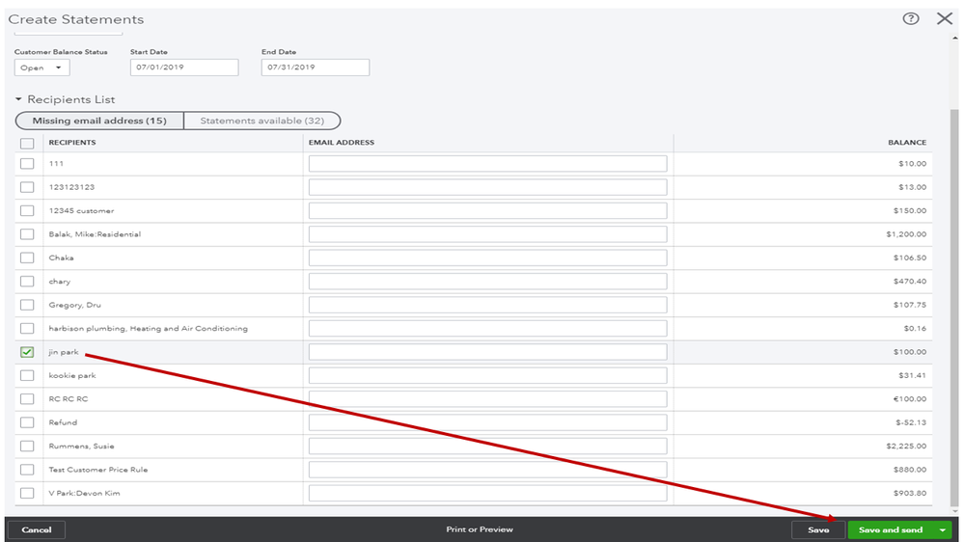Open the Save and send dropdown arrow
964x542 pixels.
tap(942, 529)
